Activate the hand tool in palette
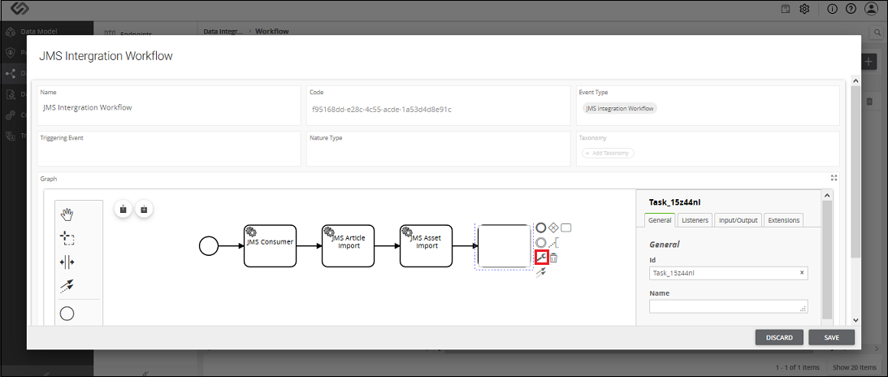The width and height of the screenshot is (888, 377). pyautogui.click(x=67, y=214)
